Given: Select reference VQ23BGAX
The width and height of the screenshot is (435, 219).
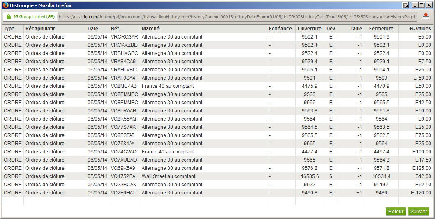Looking at the screenshot, I should [x=124, y=185].
